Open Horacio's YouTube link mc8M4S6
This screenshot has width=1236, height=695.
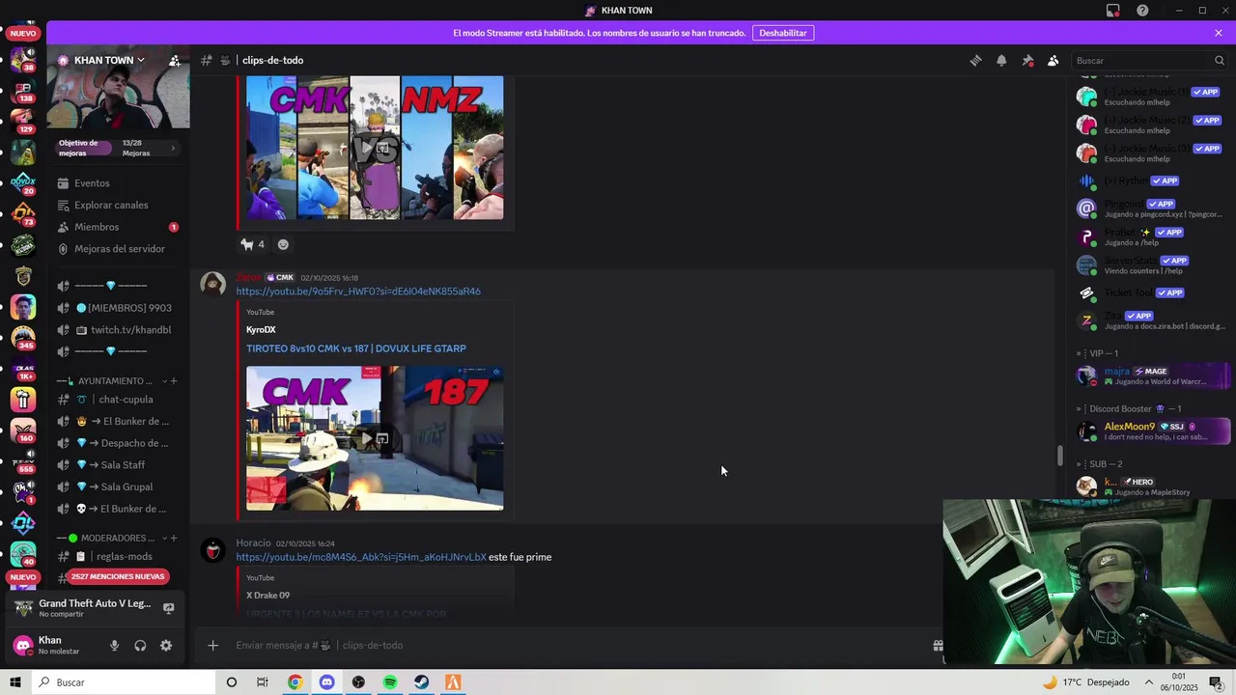click(x=361, y=557)
